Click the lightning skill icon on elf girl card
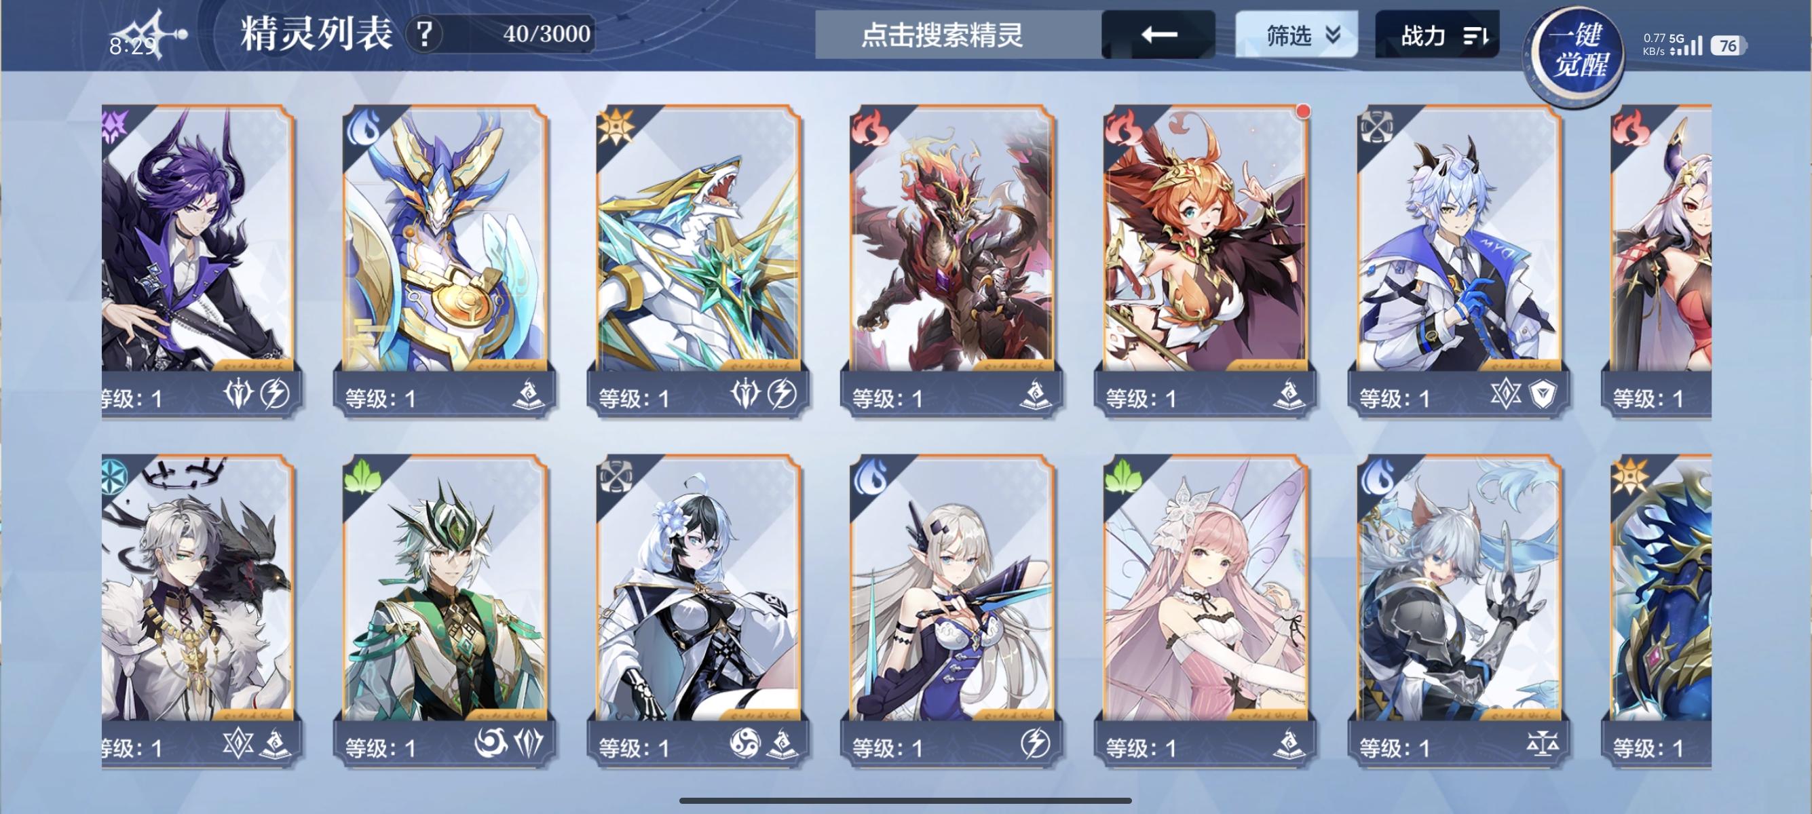This screenshot has width=1812, height=814. pyautogui.click(x=1035, y=743)
